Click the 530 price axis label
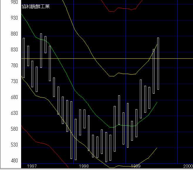This screenshot has height=170, width=193. pyautogui.click(x=6, y=145)
